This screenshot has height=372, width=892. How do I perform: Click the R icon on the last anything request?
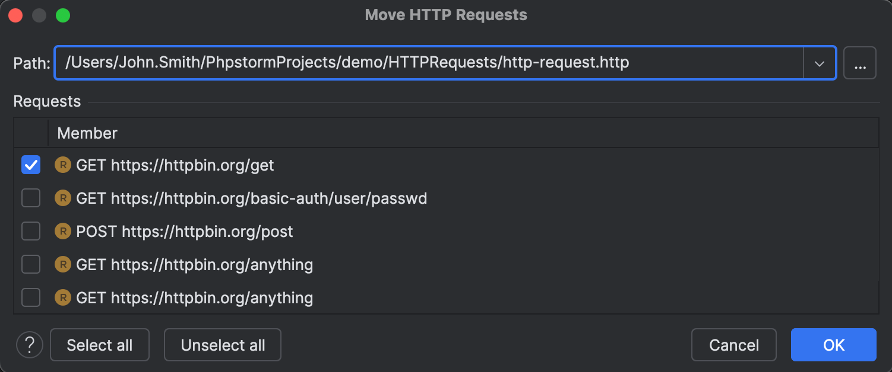click(x=63, y=298)
